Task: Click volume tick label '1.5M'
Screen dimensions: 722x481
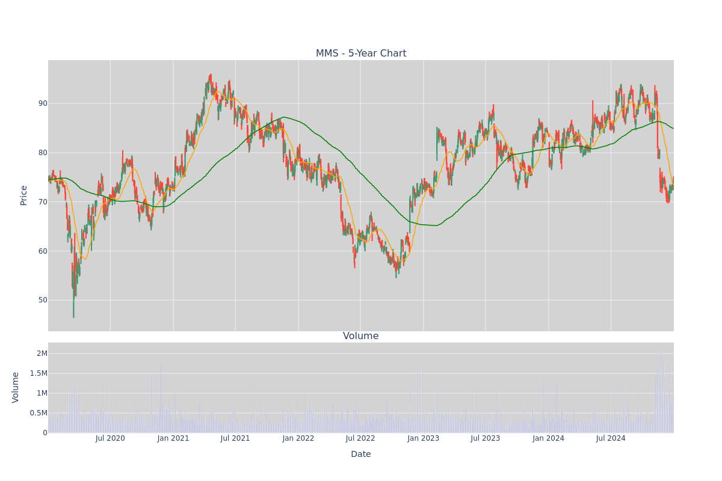Action: coord(39,373)
